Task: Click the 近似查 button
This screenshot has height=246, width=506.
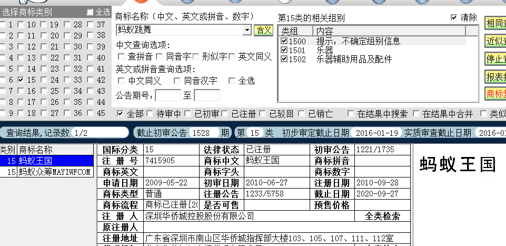Action: pos(495,41)
